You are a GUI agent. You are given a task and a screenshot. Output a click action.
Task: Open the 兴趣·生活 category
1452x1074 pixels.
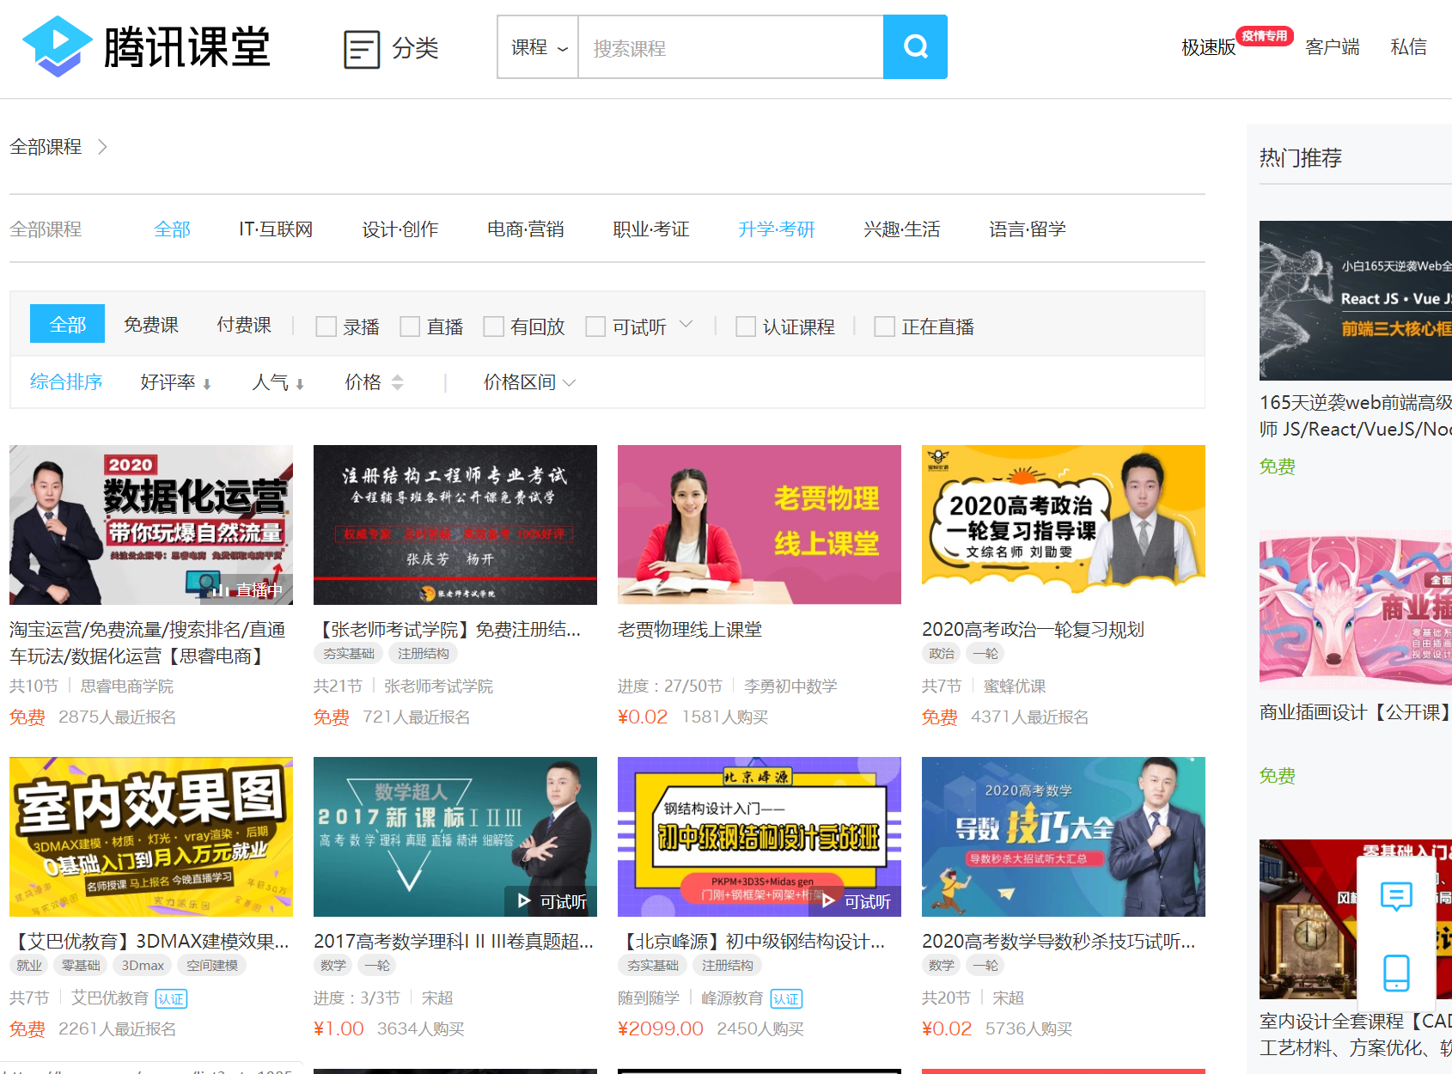[902, 229]
